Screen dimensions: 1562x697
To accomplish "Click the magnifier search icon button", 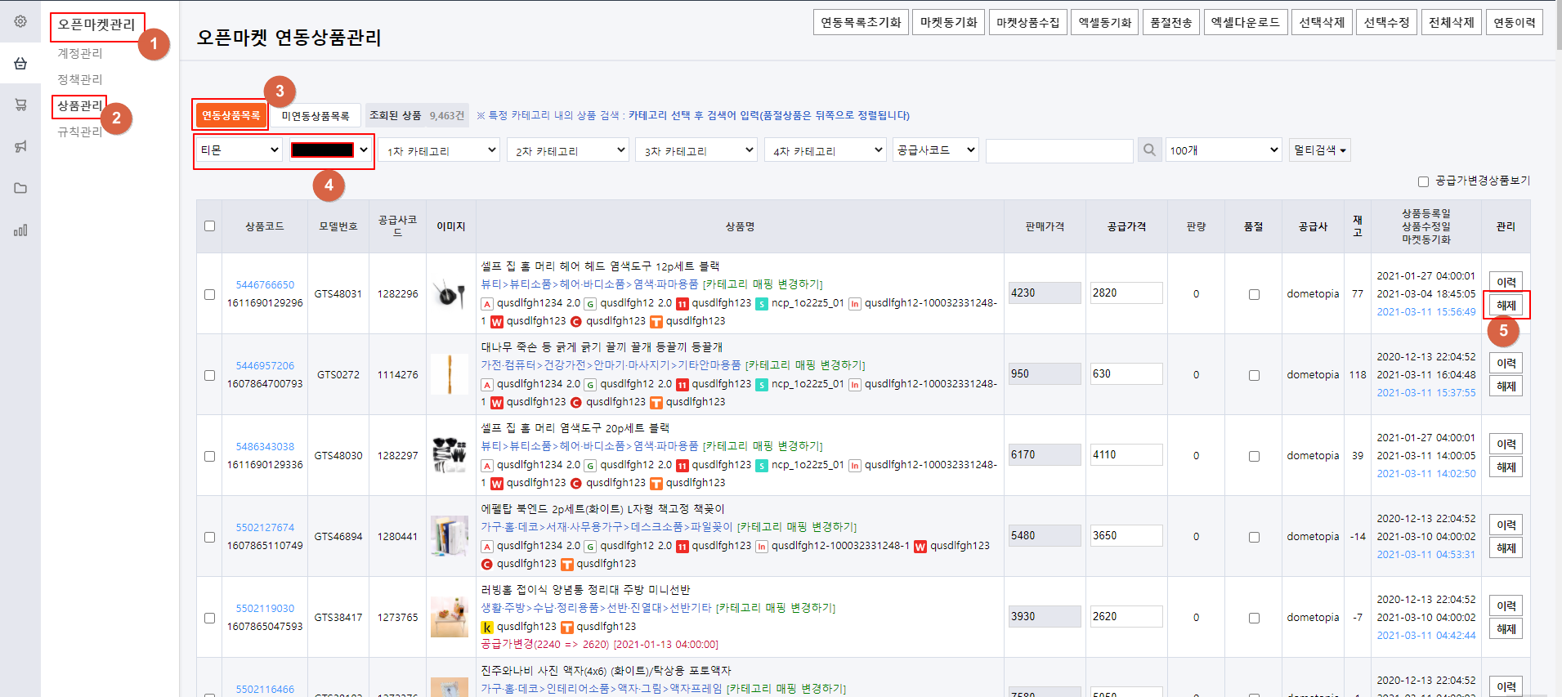I will [1149, 150].
